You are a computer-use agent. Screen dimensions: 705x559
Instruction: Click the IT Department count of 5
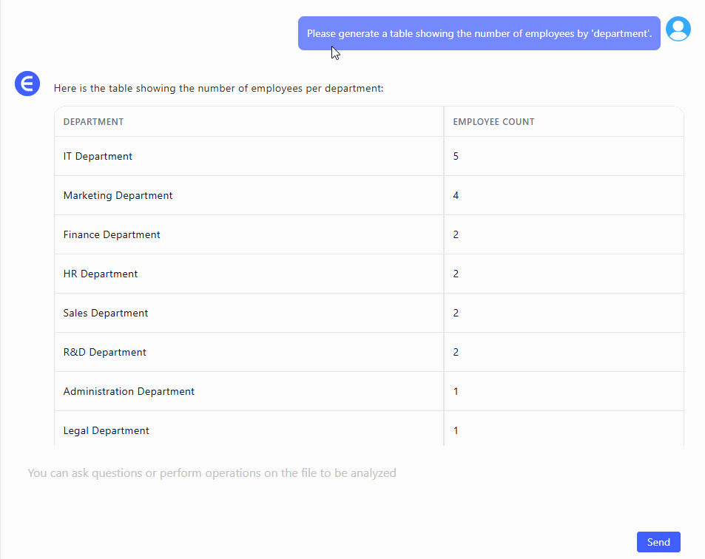pos(456,157)
